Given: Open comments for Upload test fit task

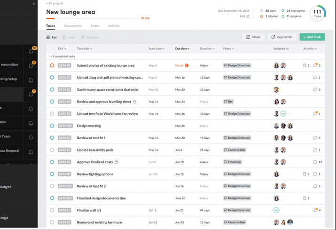Looking at the screenshot, I should click(315, 113).
